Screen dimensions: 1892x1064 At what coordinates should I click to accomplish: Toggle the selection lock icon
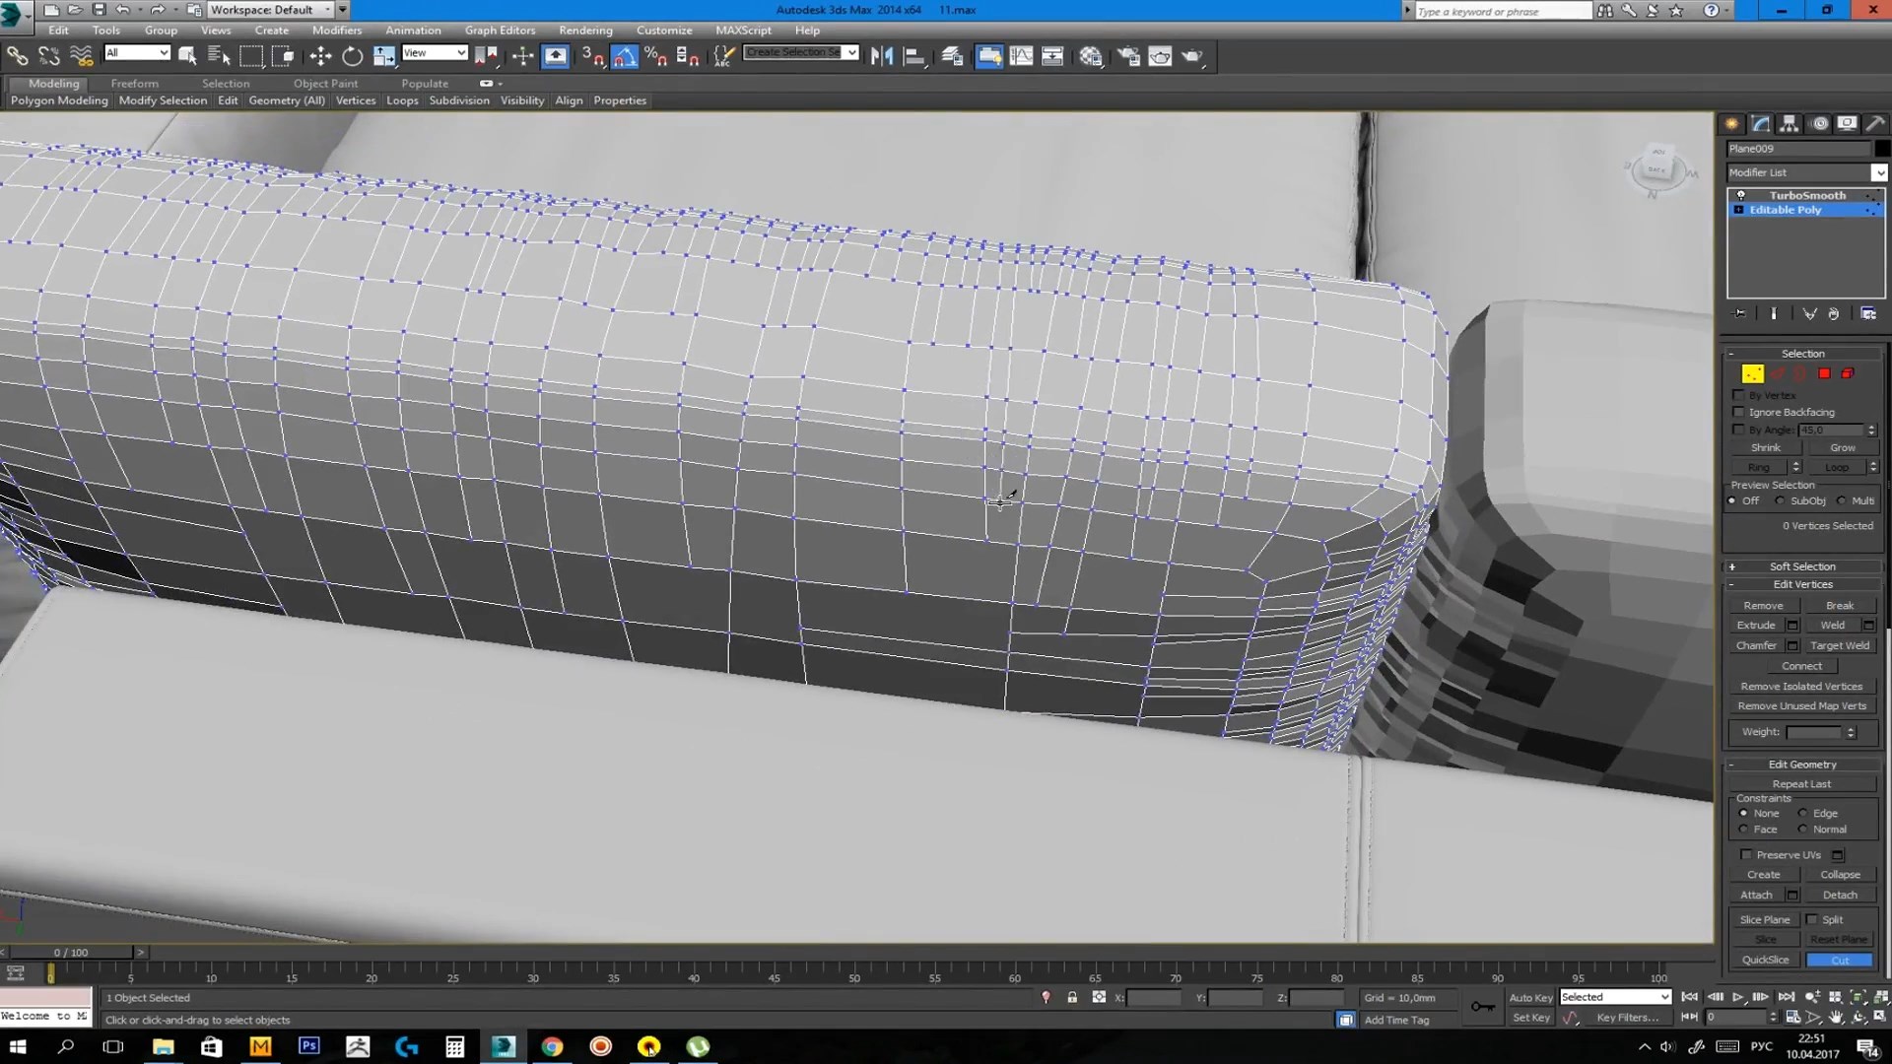(1072, 997)
